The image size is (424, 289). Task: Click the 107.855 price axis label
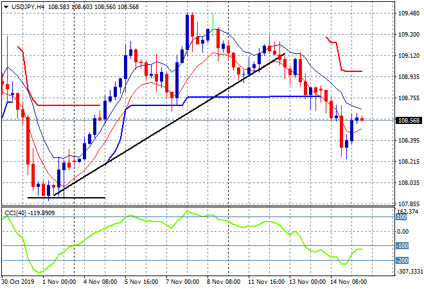[409, 204]
